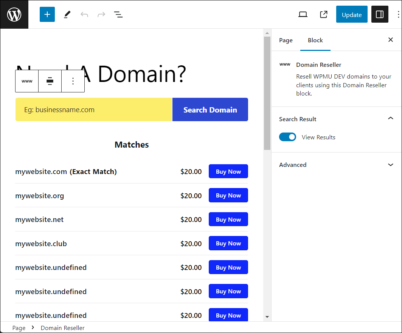Open the editor options menu
Viewport: 402px width, 333px height.
click(398, 14)
